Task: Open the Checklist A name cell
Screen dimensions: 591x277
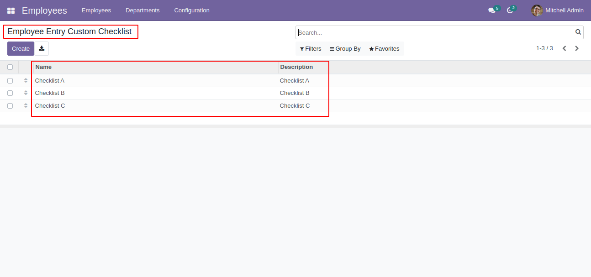Action: click(x=156, y=80)
